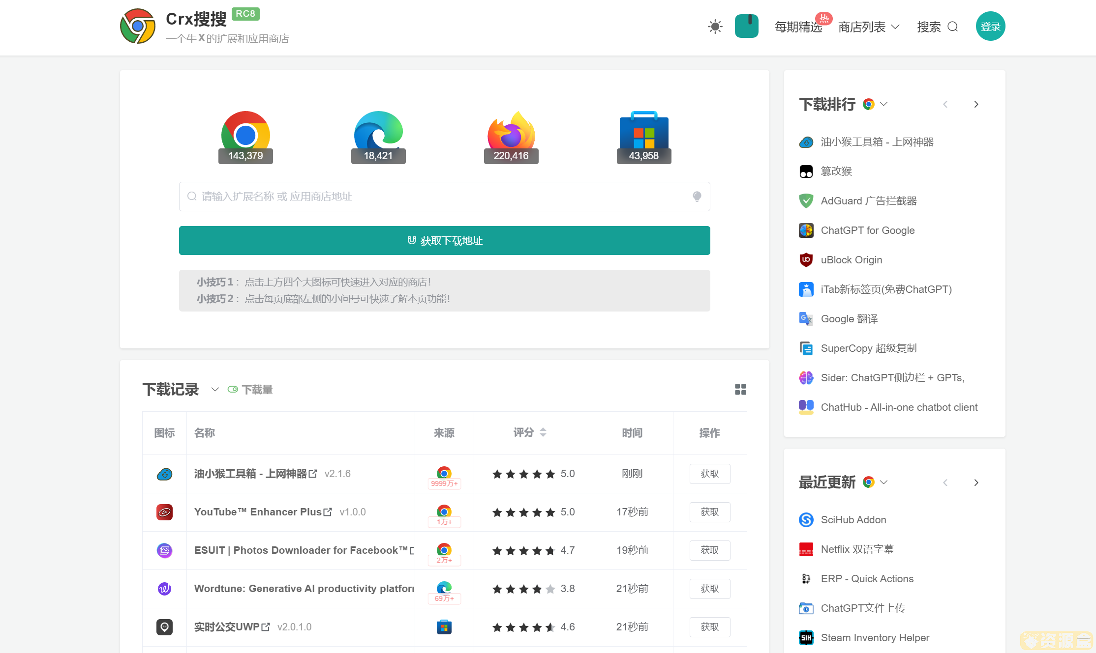This screenshot has height=653, width=1096.
Task: Click the Crx搜搜 logo
Action: [138, 26]
